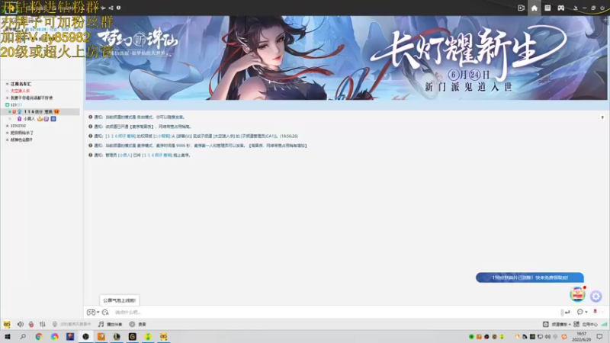Toggle the muted microphone icon
The image size is (610, 343).
[x=31, y=324]
